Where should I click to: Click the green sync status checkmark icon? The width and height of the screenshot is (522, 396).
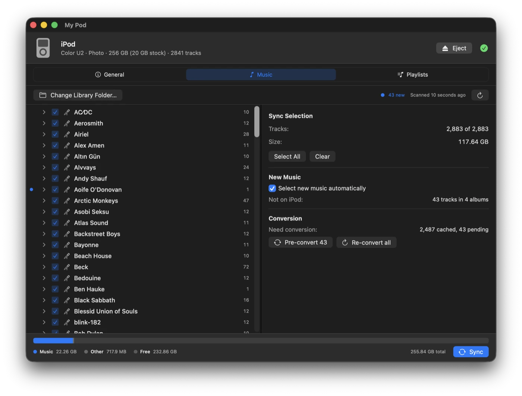(484, 48)
